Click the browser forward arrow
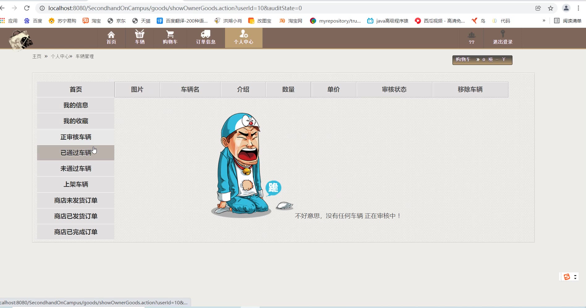586x308 pixels. point(15,8)
